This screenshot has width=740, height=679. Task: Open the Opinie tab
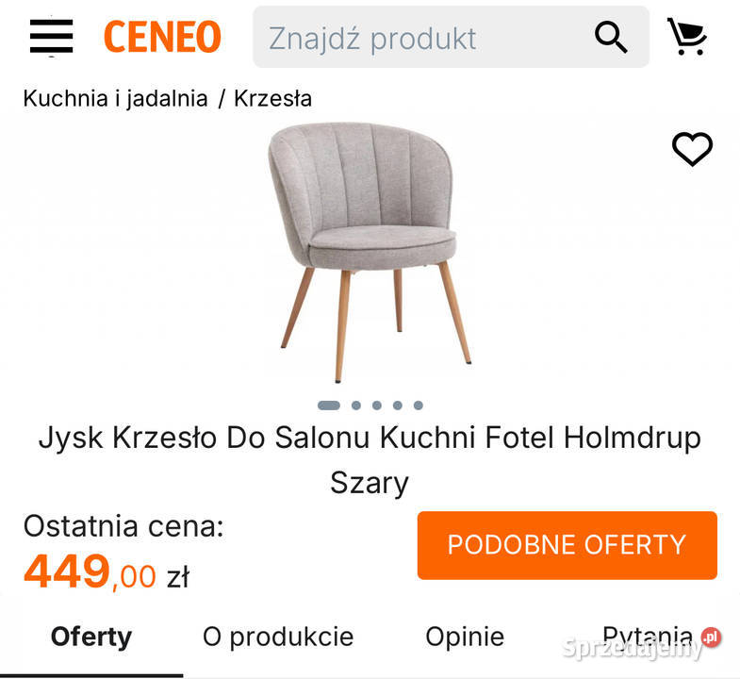click(465, 637)
